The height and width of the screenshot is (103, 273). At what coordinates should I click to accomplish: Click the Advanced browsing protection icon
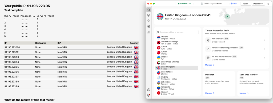208,49
